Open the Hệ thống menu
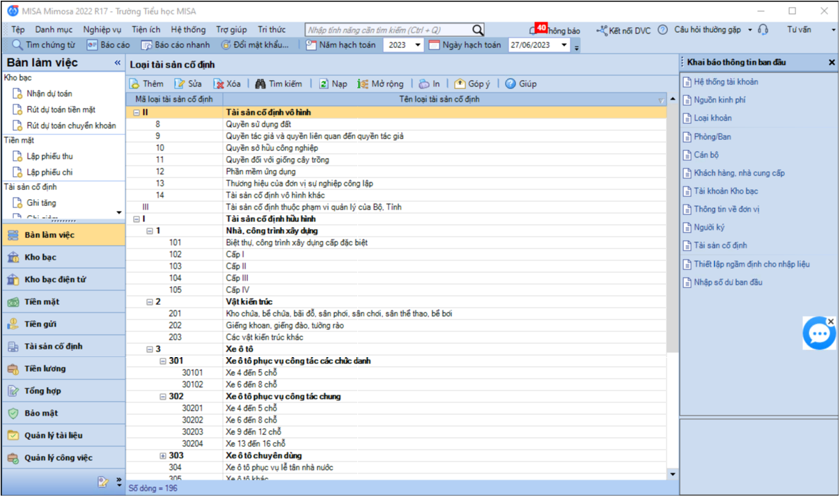Viewport: 840px width, 497px height. click(188, 30)
